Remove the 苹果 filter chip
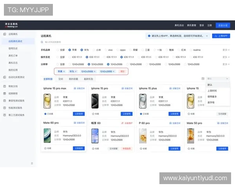 (64, 72)
